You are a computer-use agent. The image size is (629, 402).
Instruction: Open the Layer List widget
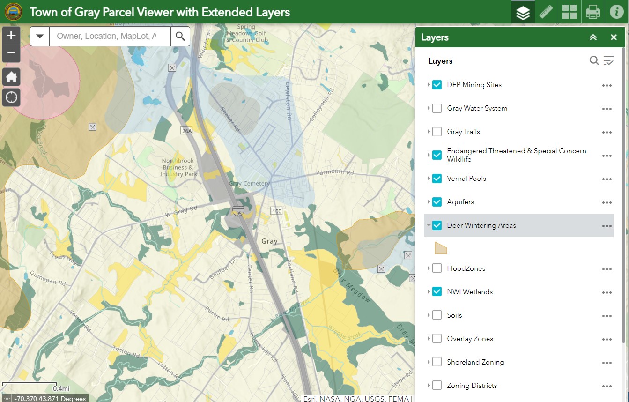point(523,12)
